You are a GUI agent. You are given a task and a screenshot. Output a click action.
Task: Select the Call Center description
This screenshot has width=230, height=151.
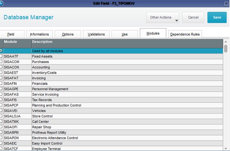[x=40, y=122]
